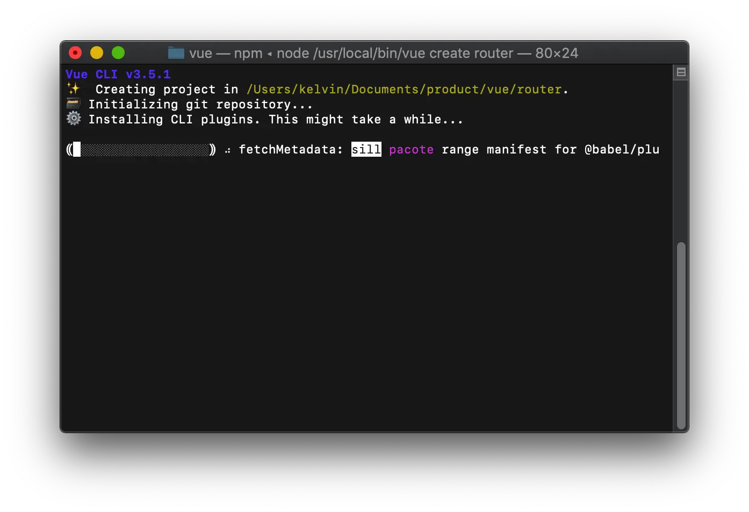Click the 'Installing CLI plugins' line
The image size is (749, 512).
coord(276,119)
